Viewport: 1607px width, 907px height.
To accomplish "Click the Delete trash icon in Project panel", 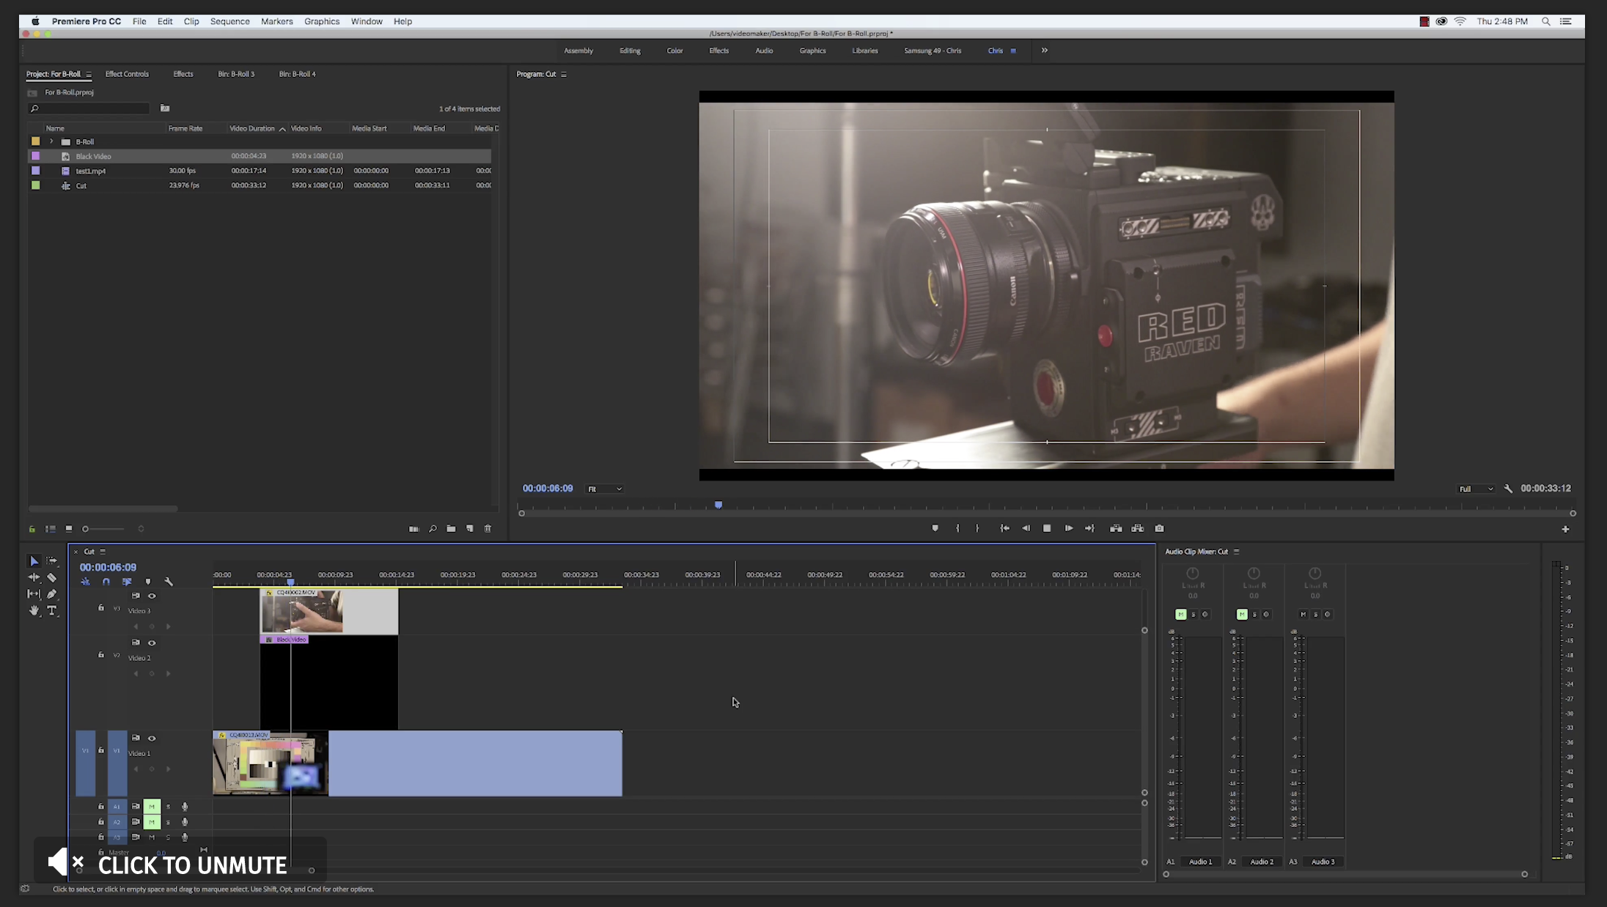I will coord(488,528).
